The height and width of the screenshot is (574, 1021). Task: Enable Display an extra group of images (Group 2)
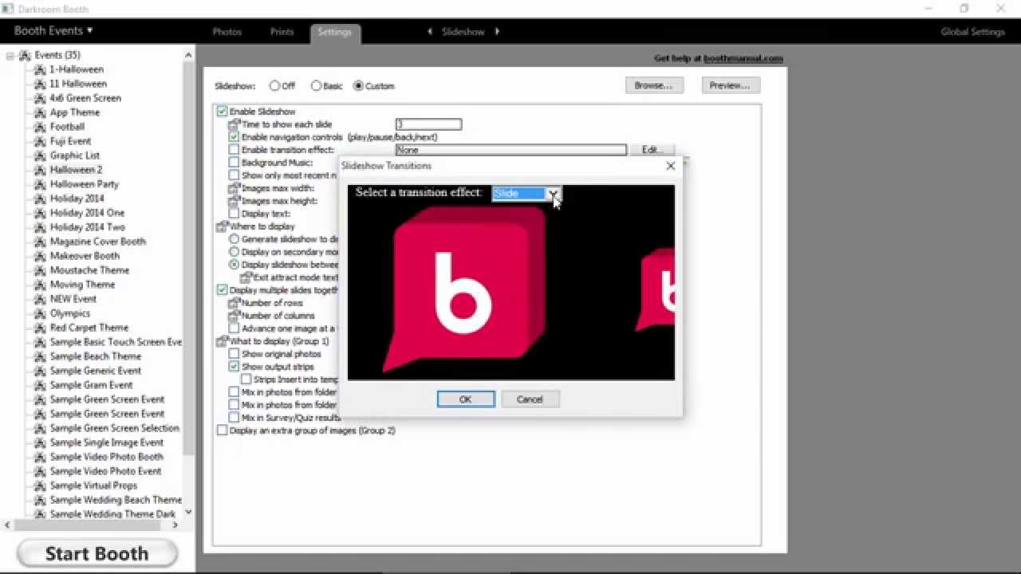(223, 431)
